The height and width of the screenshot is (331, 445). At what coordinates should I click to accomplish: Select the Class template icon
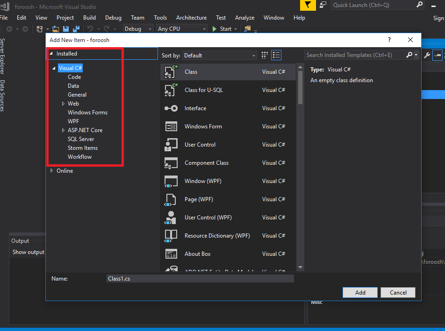171,72
